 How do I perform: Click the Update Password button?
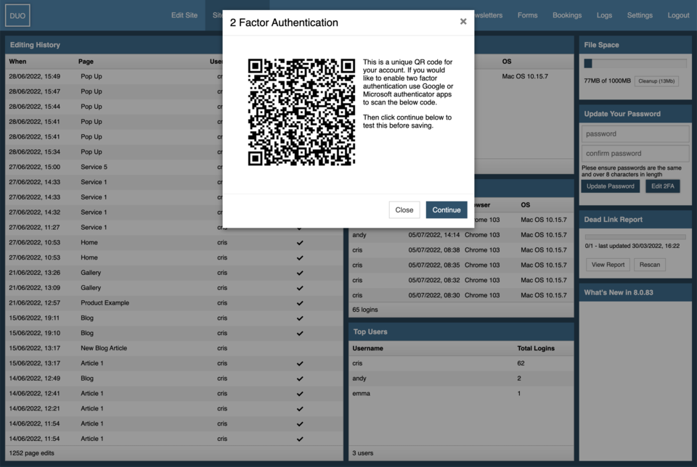click(611, 186)
